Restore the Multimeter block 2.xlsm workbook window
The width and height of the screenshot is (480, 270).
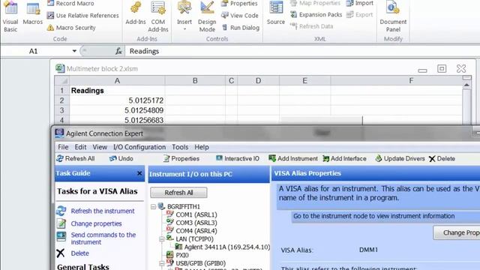(x=442, y=69)
